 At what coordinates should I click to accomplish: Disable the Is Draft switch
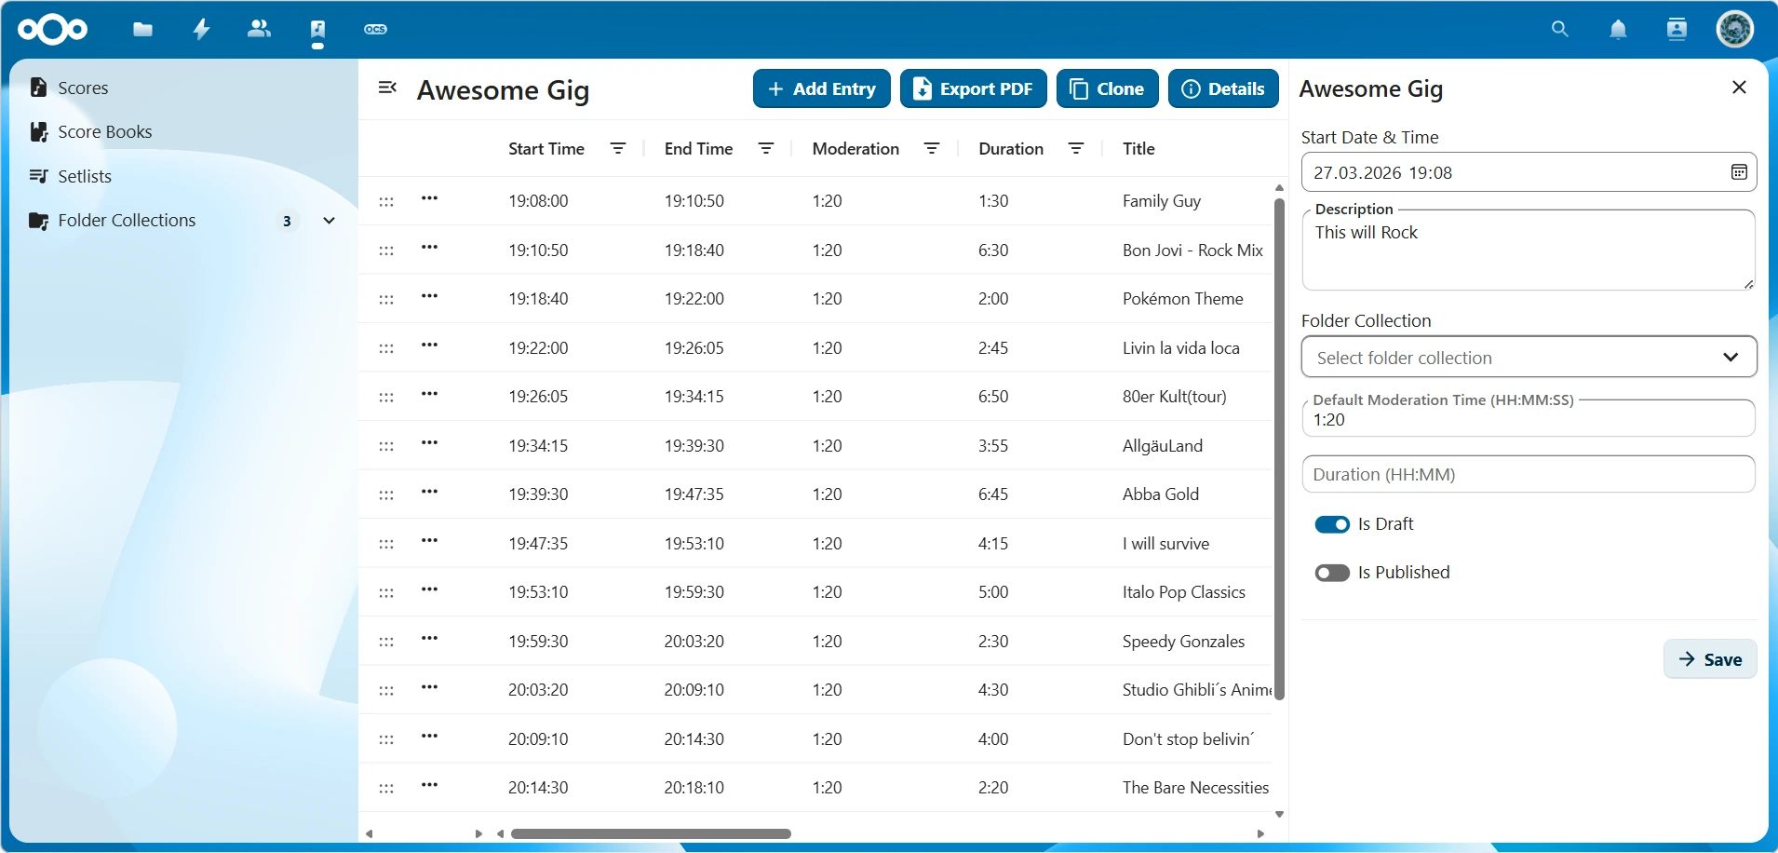pos(1332,524)
